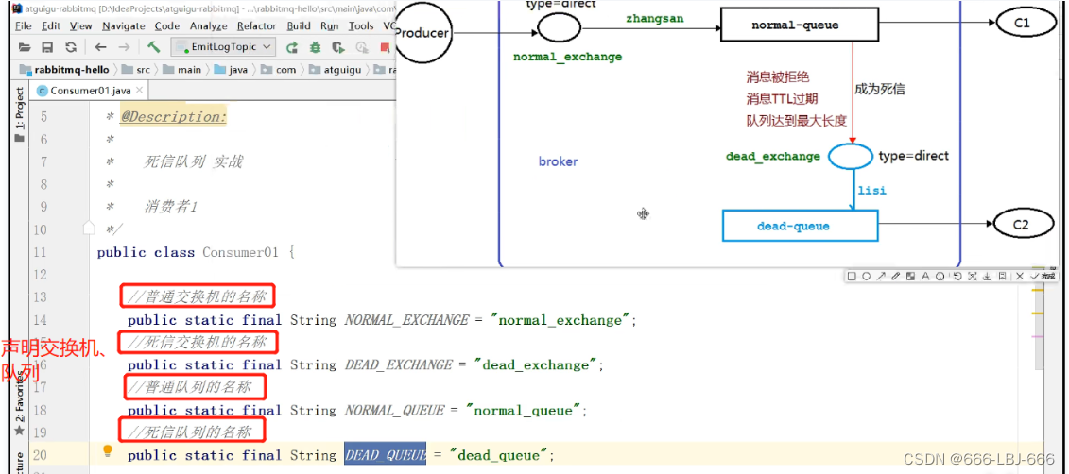This screenshot has height=474, width=1069.
Task: Select the arrow annotation tool
Action: (x=881, y=276)
